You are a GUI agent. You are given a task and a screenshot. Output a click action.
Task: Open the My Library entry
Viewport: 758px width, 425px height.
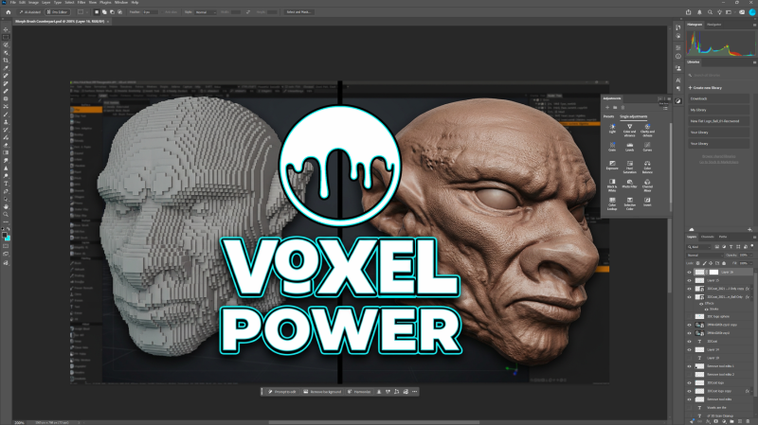(x=718, y=110)
